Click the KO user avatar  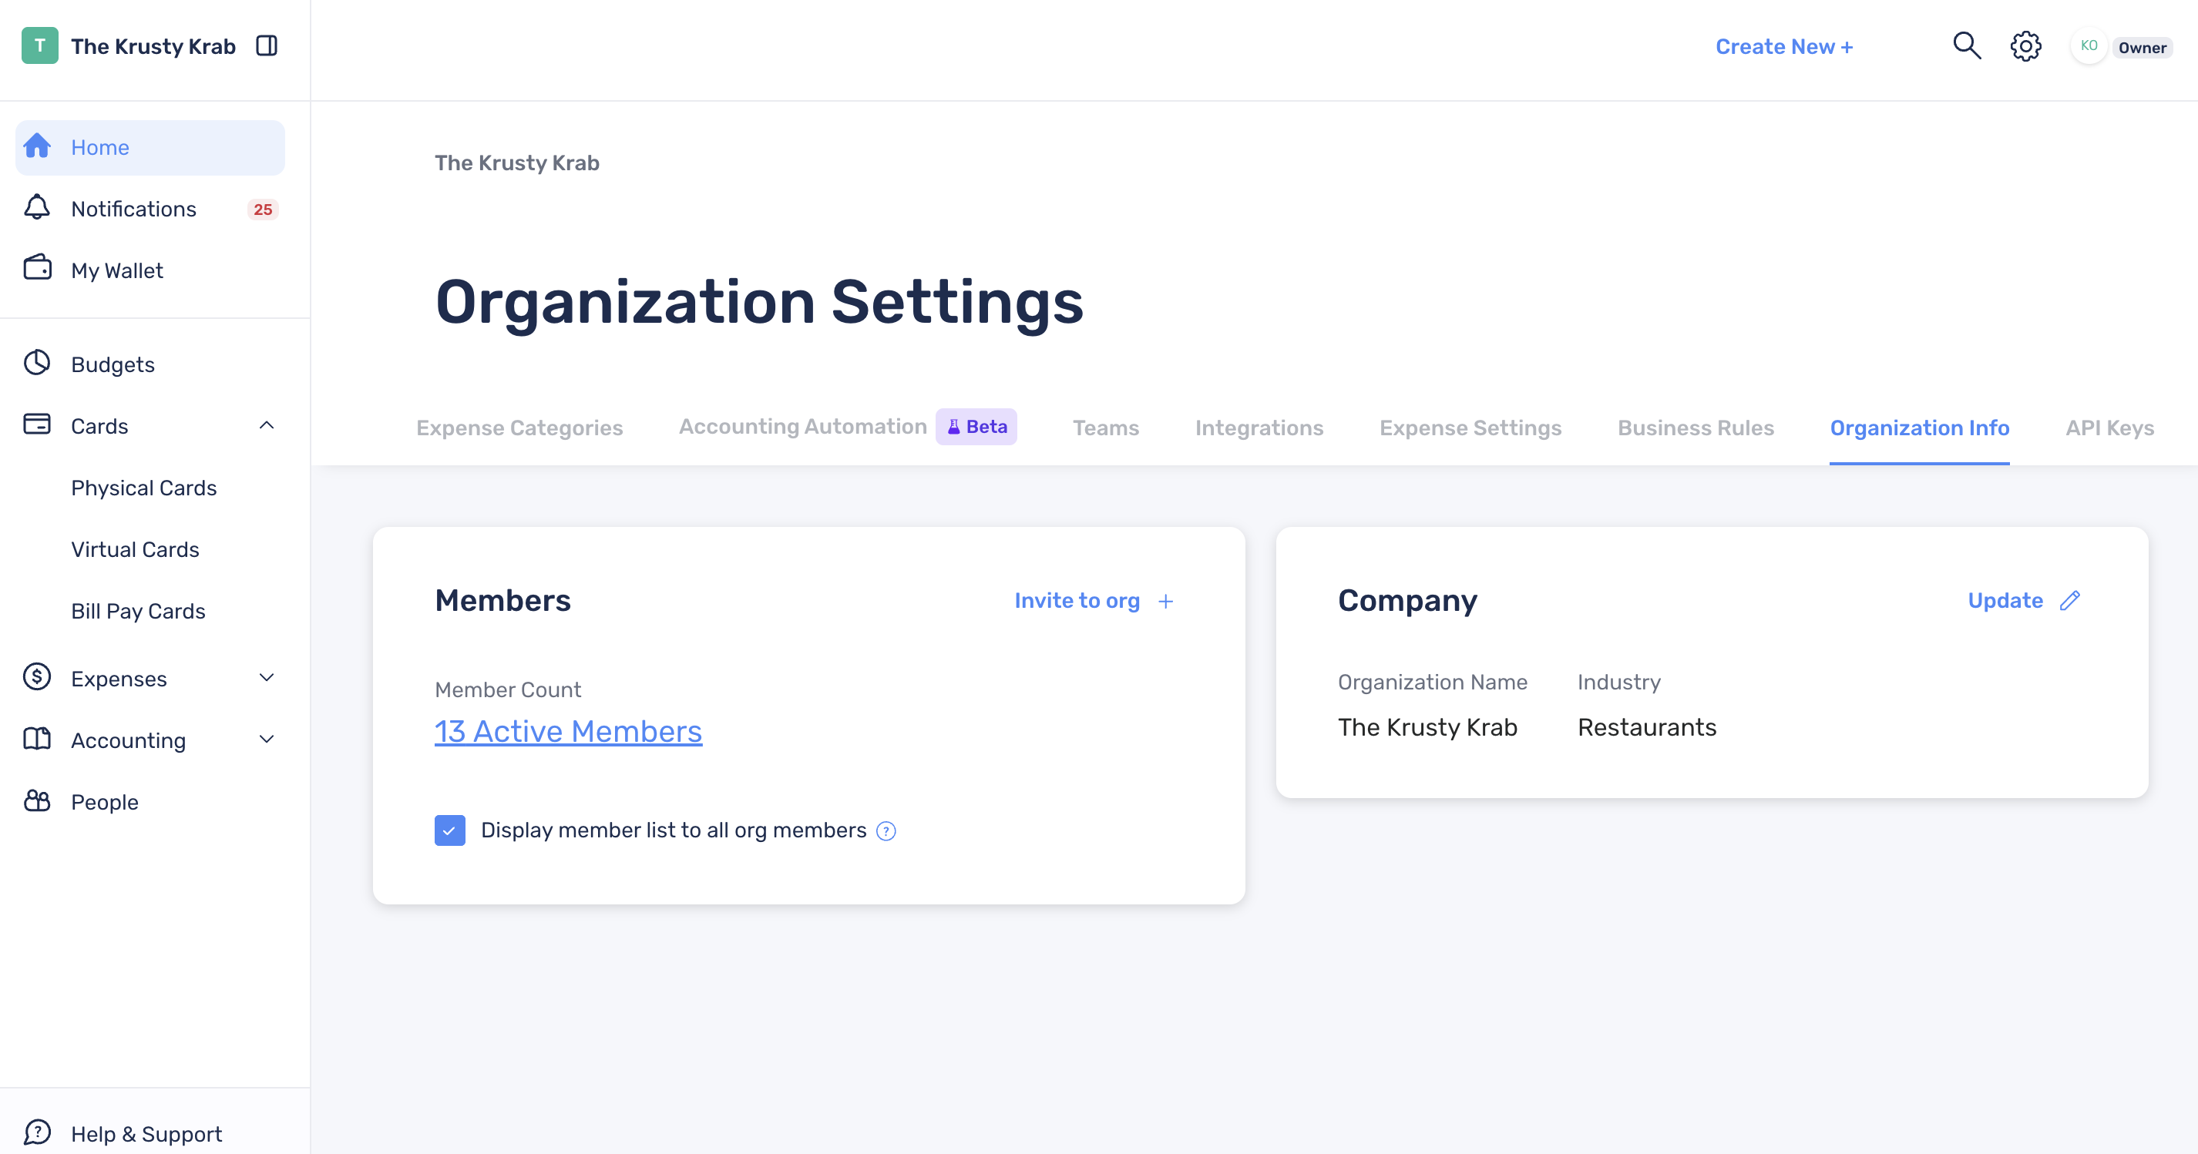(2089, 46)
